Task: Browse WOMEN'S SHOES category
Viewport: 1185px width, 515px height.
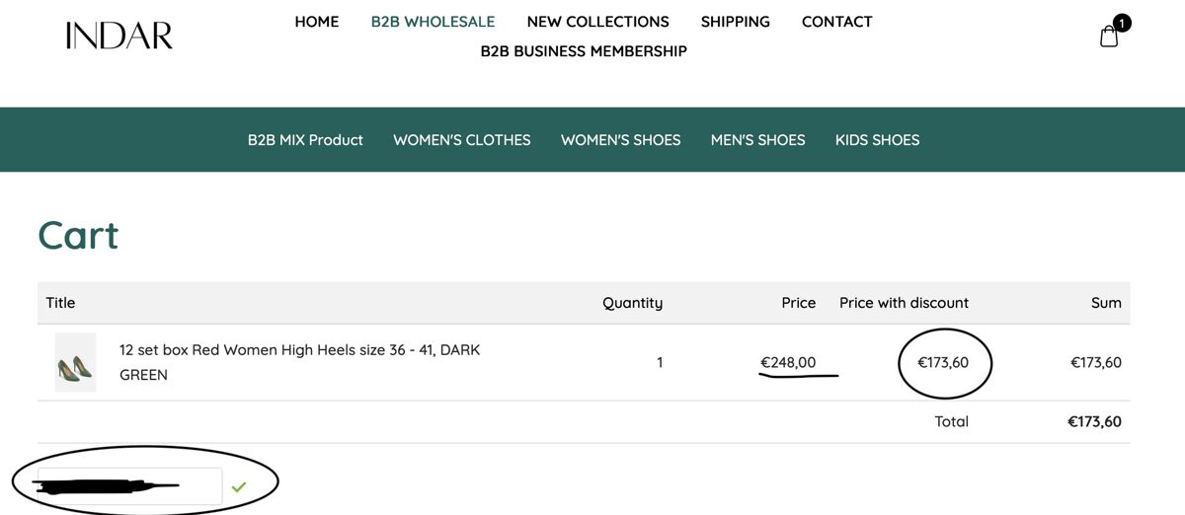Action: click(621, 140)
